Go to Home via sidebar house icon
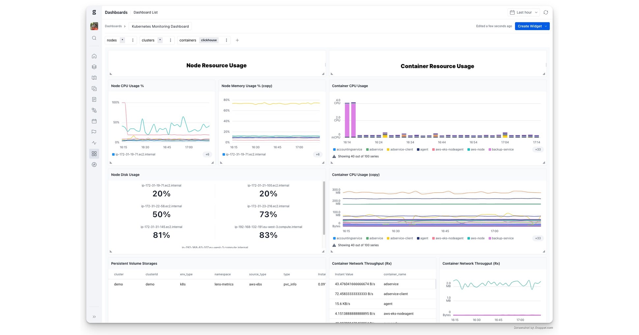Viewport: 639px width, 335px height. point(94,56)
